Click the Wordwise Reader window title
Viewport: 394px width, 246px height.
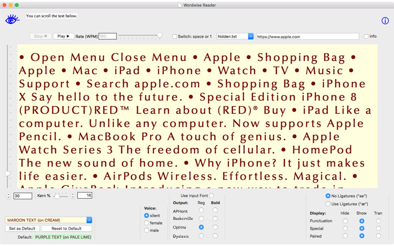click(x=199, y=5)
